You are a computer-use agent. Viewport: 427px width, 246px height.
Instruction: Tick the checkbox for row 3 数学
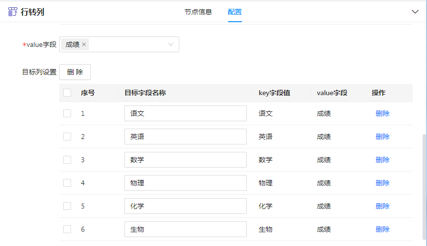click(67, 160)
